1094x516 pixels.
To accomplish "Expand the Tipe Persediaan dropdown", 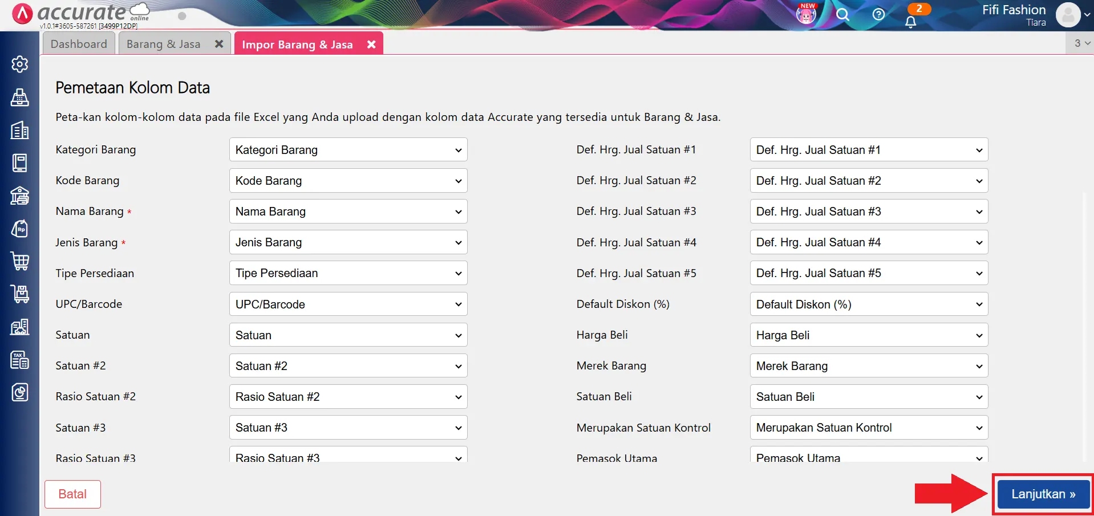I will coord(348,273).
